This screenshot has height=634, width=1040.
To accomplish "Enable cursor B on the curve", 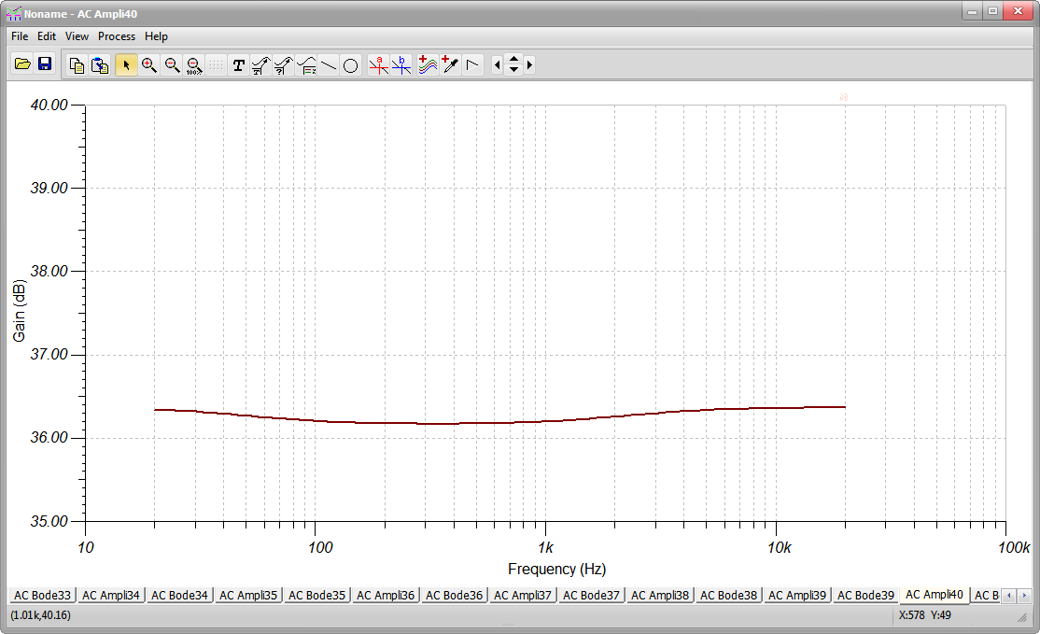I will coord(401,65).
